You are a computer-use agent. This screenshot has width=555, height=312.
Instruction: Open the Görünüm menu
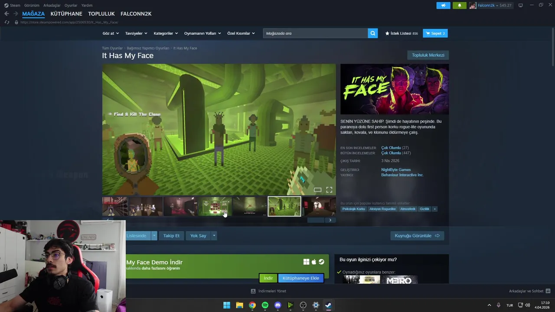[32, 5]
